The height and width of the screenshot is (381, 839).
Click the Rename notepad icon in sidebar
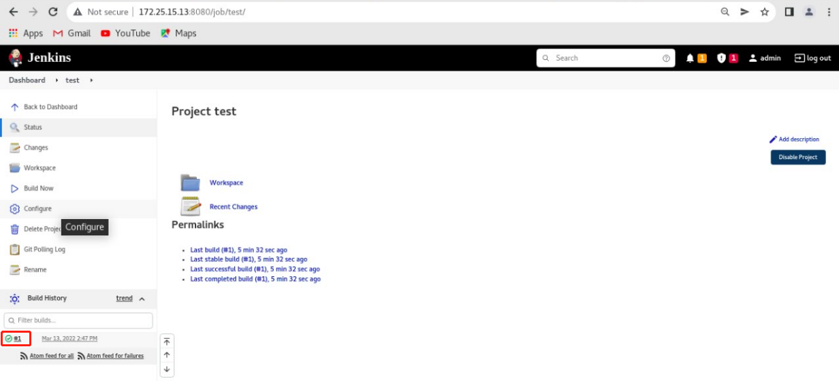14,270
